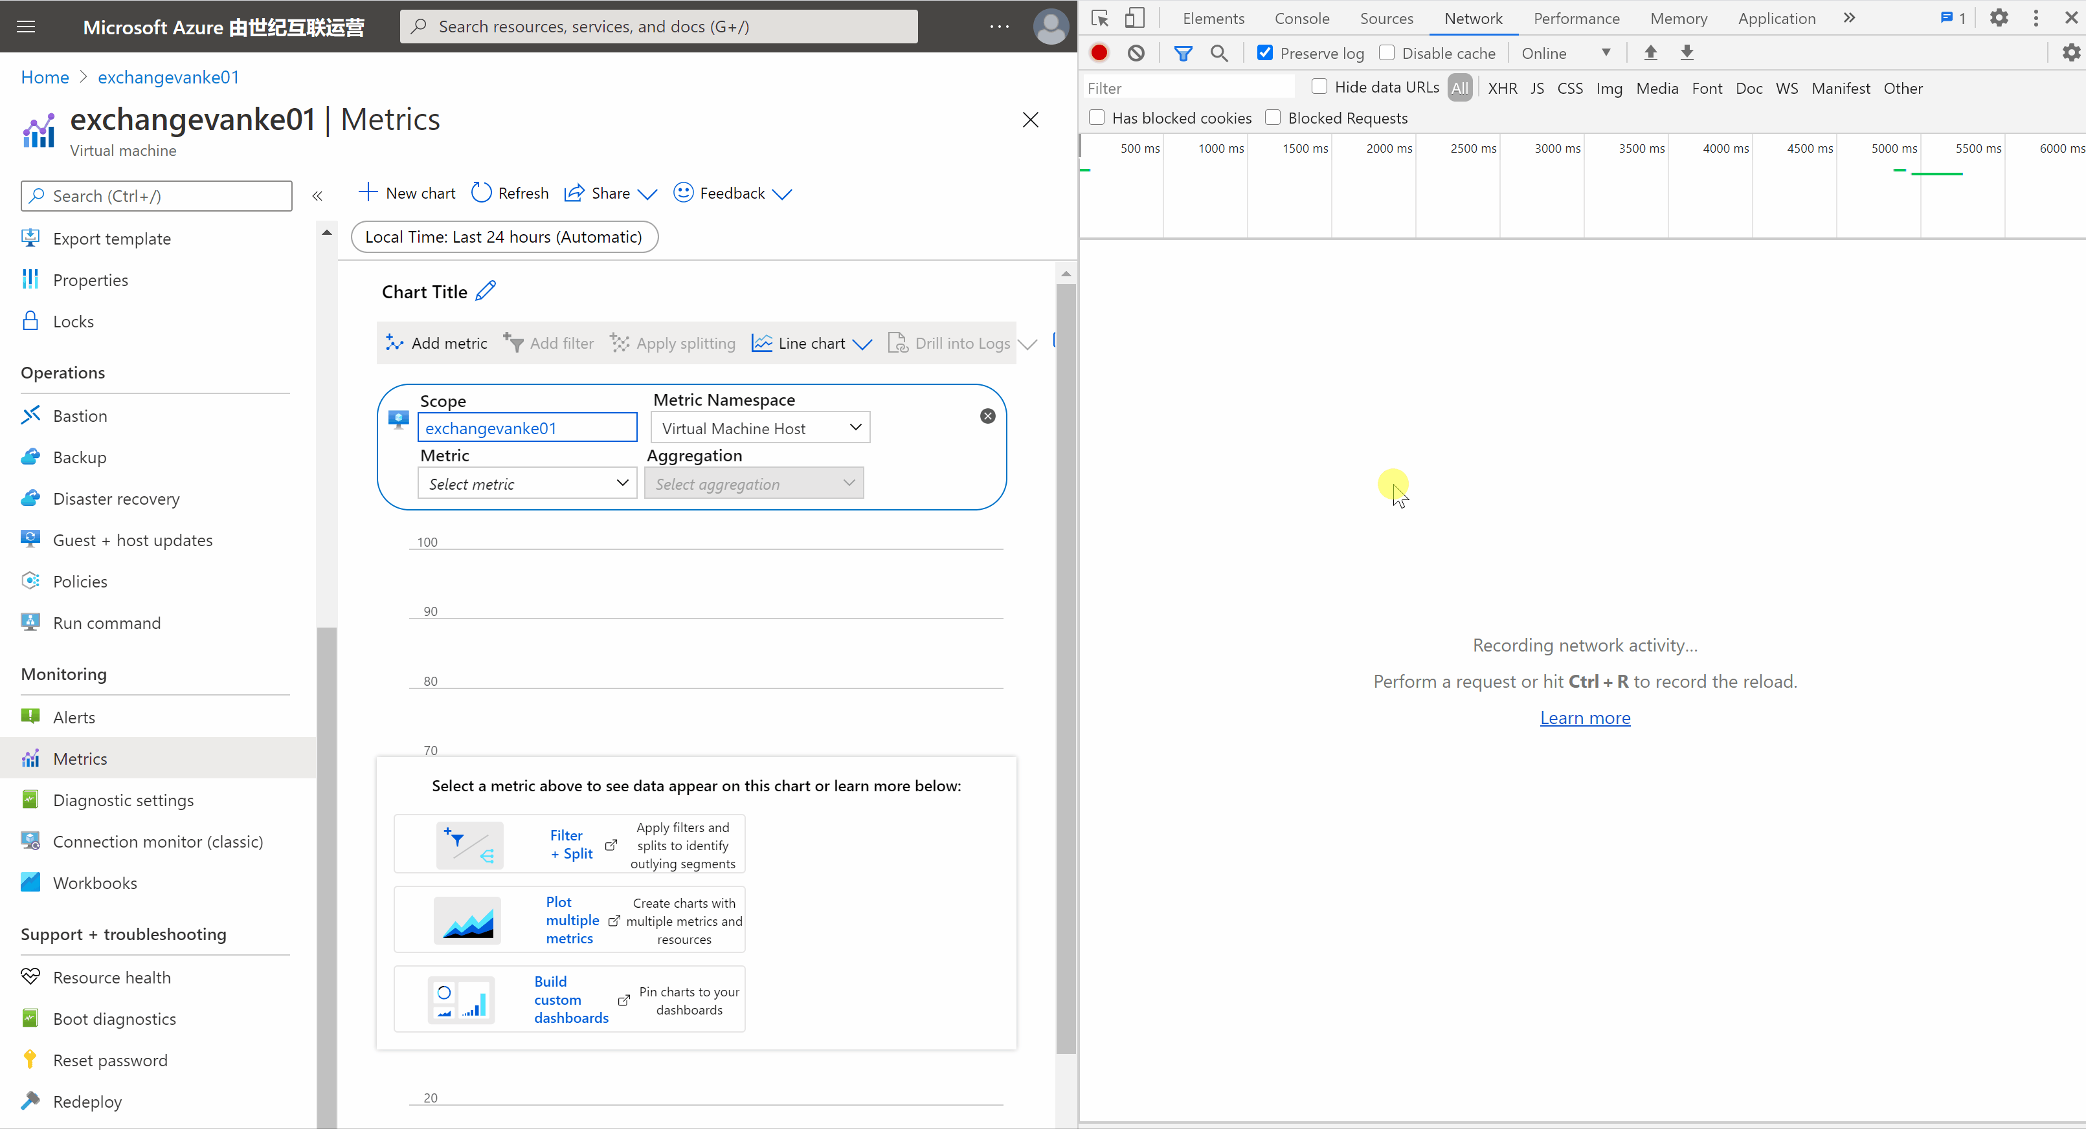This screenshot has width=2086, height=1129.
Task: Click the red record network log icon
Action: (1099, 54)
